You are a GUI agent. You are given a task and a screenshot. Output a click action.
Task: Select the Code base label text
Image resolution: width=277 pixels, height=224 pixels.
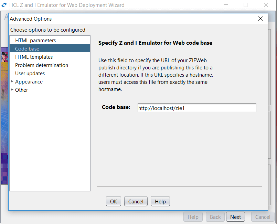[115, 107]
